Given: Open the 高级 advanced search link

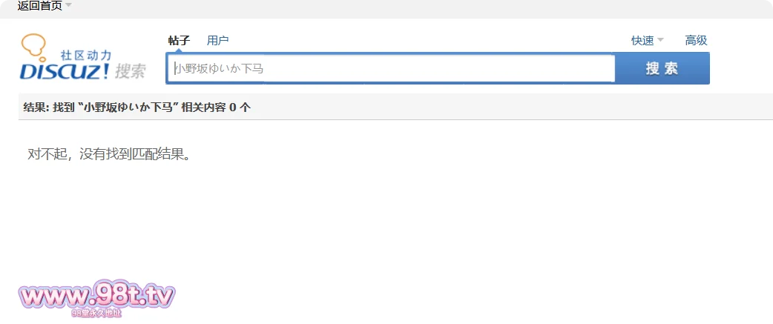Looking at the screenshot, I should [696, 40].
